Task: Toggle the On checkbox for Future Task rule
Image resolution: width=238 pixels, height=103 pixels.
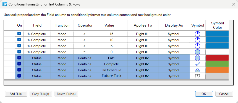Action: (x=19, y=76)
